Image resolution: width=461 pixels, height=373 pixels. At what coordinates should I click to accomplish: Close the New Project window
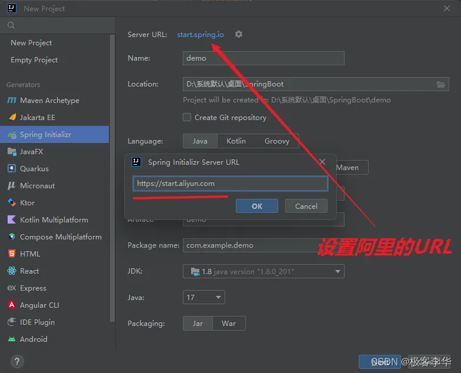pyautogui.click(x=447, y=8)
